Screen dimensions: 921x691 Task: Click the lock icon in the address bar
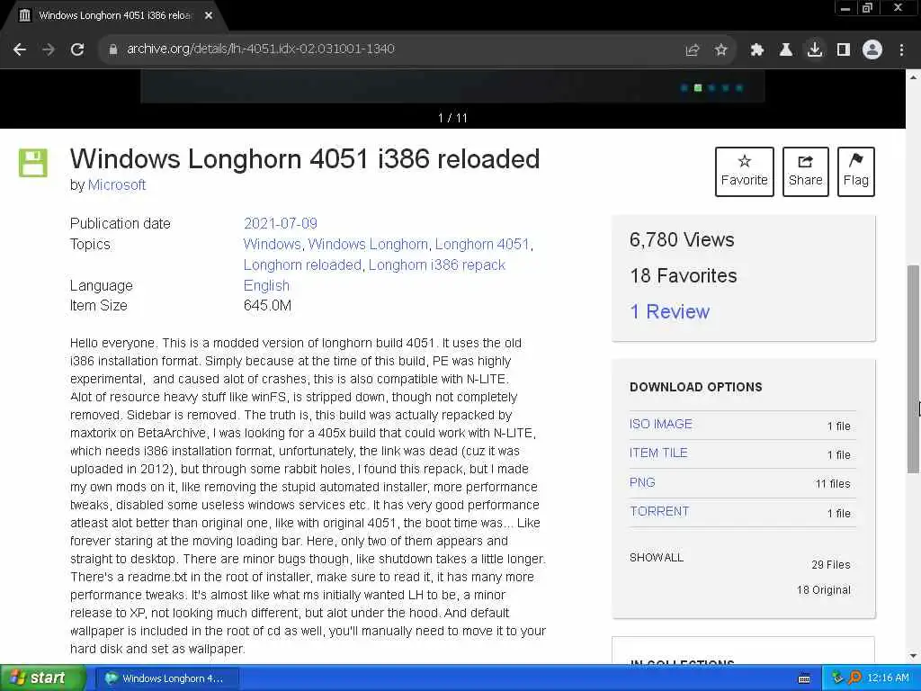click(x=113, y=49)
